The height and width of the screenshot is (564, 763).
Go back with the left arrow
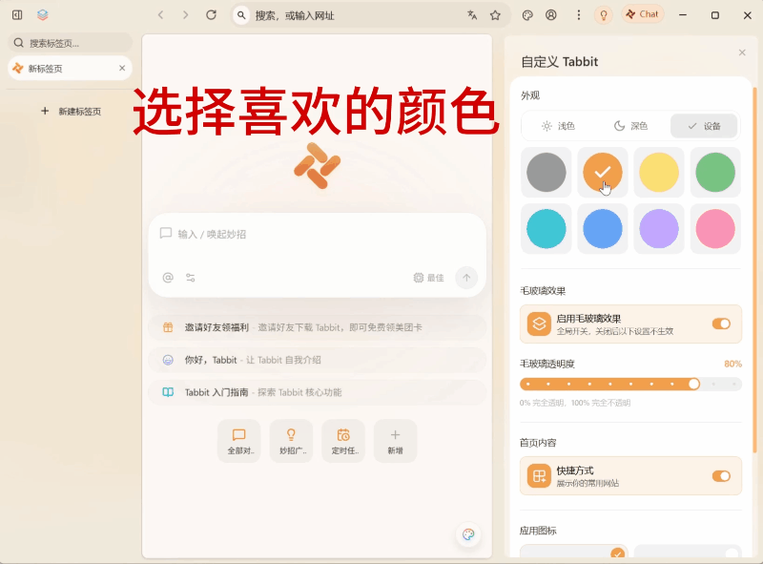160,15
